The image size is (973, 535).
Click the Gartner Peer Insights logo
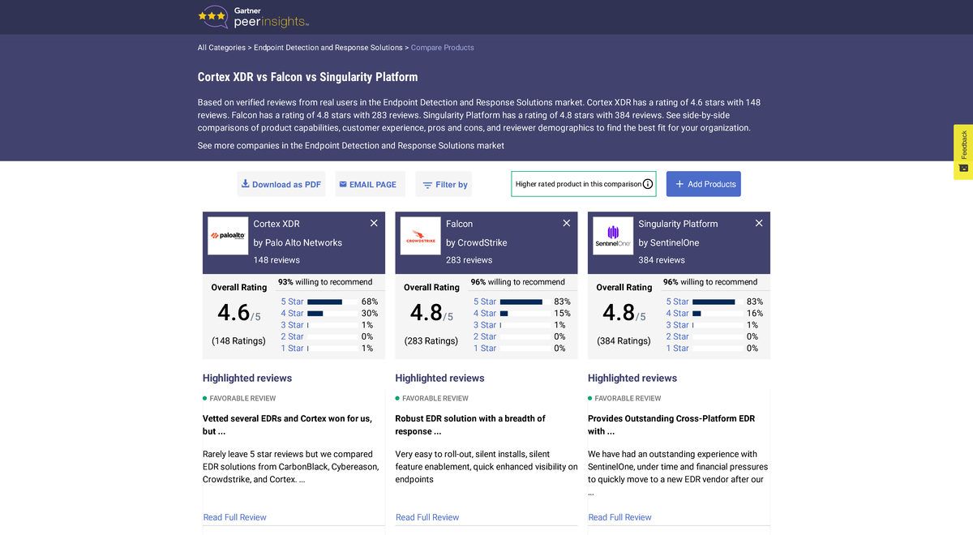point(252,16)
